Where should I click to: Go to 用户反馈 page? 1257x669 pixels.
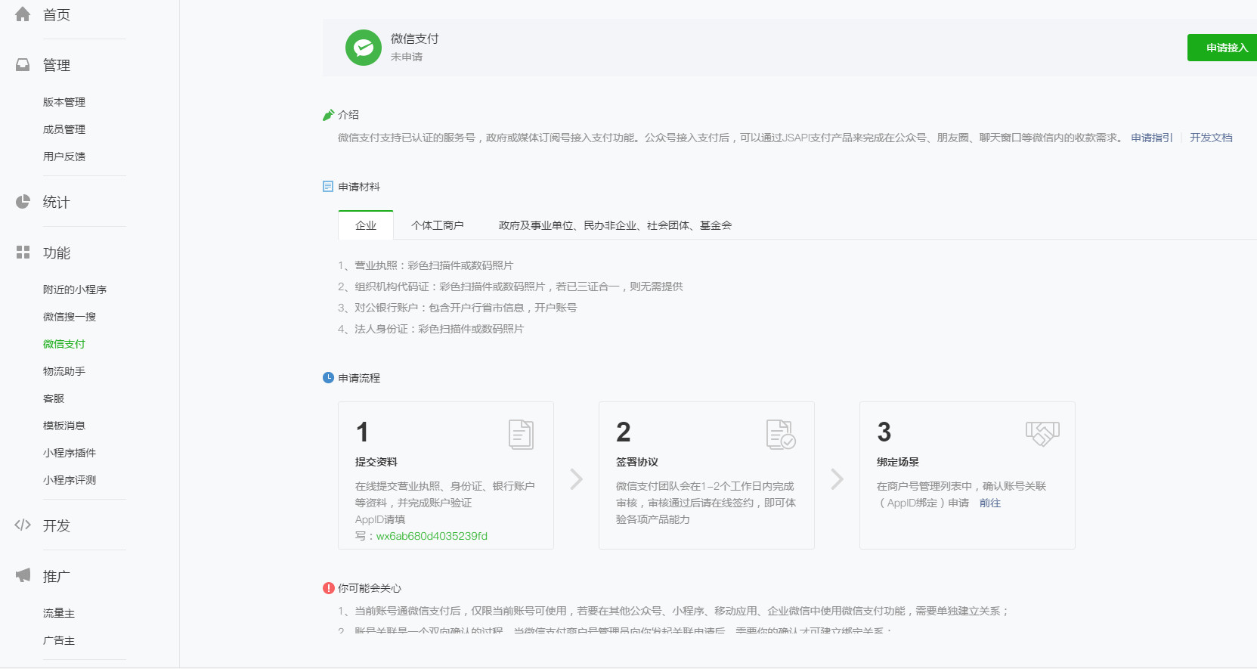[x=64, y=156]
